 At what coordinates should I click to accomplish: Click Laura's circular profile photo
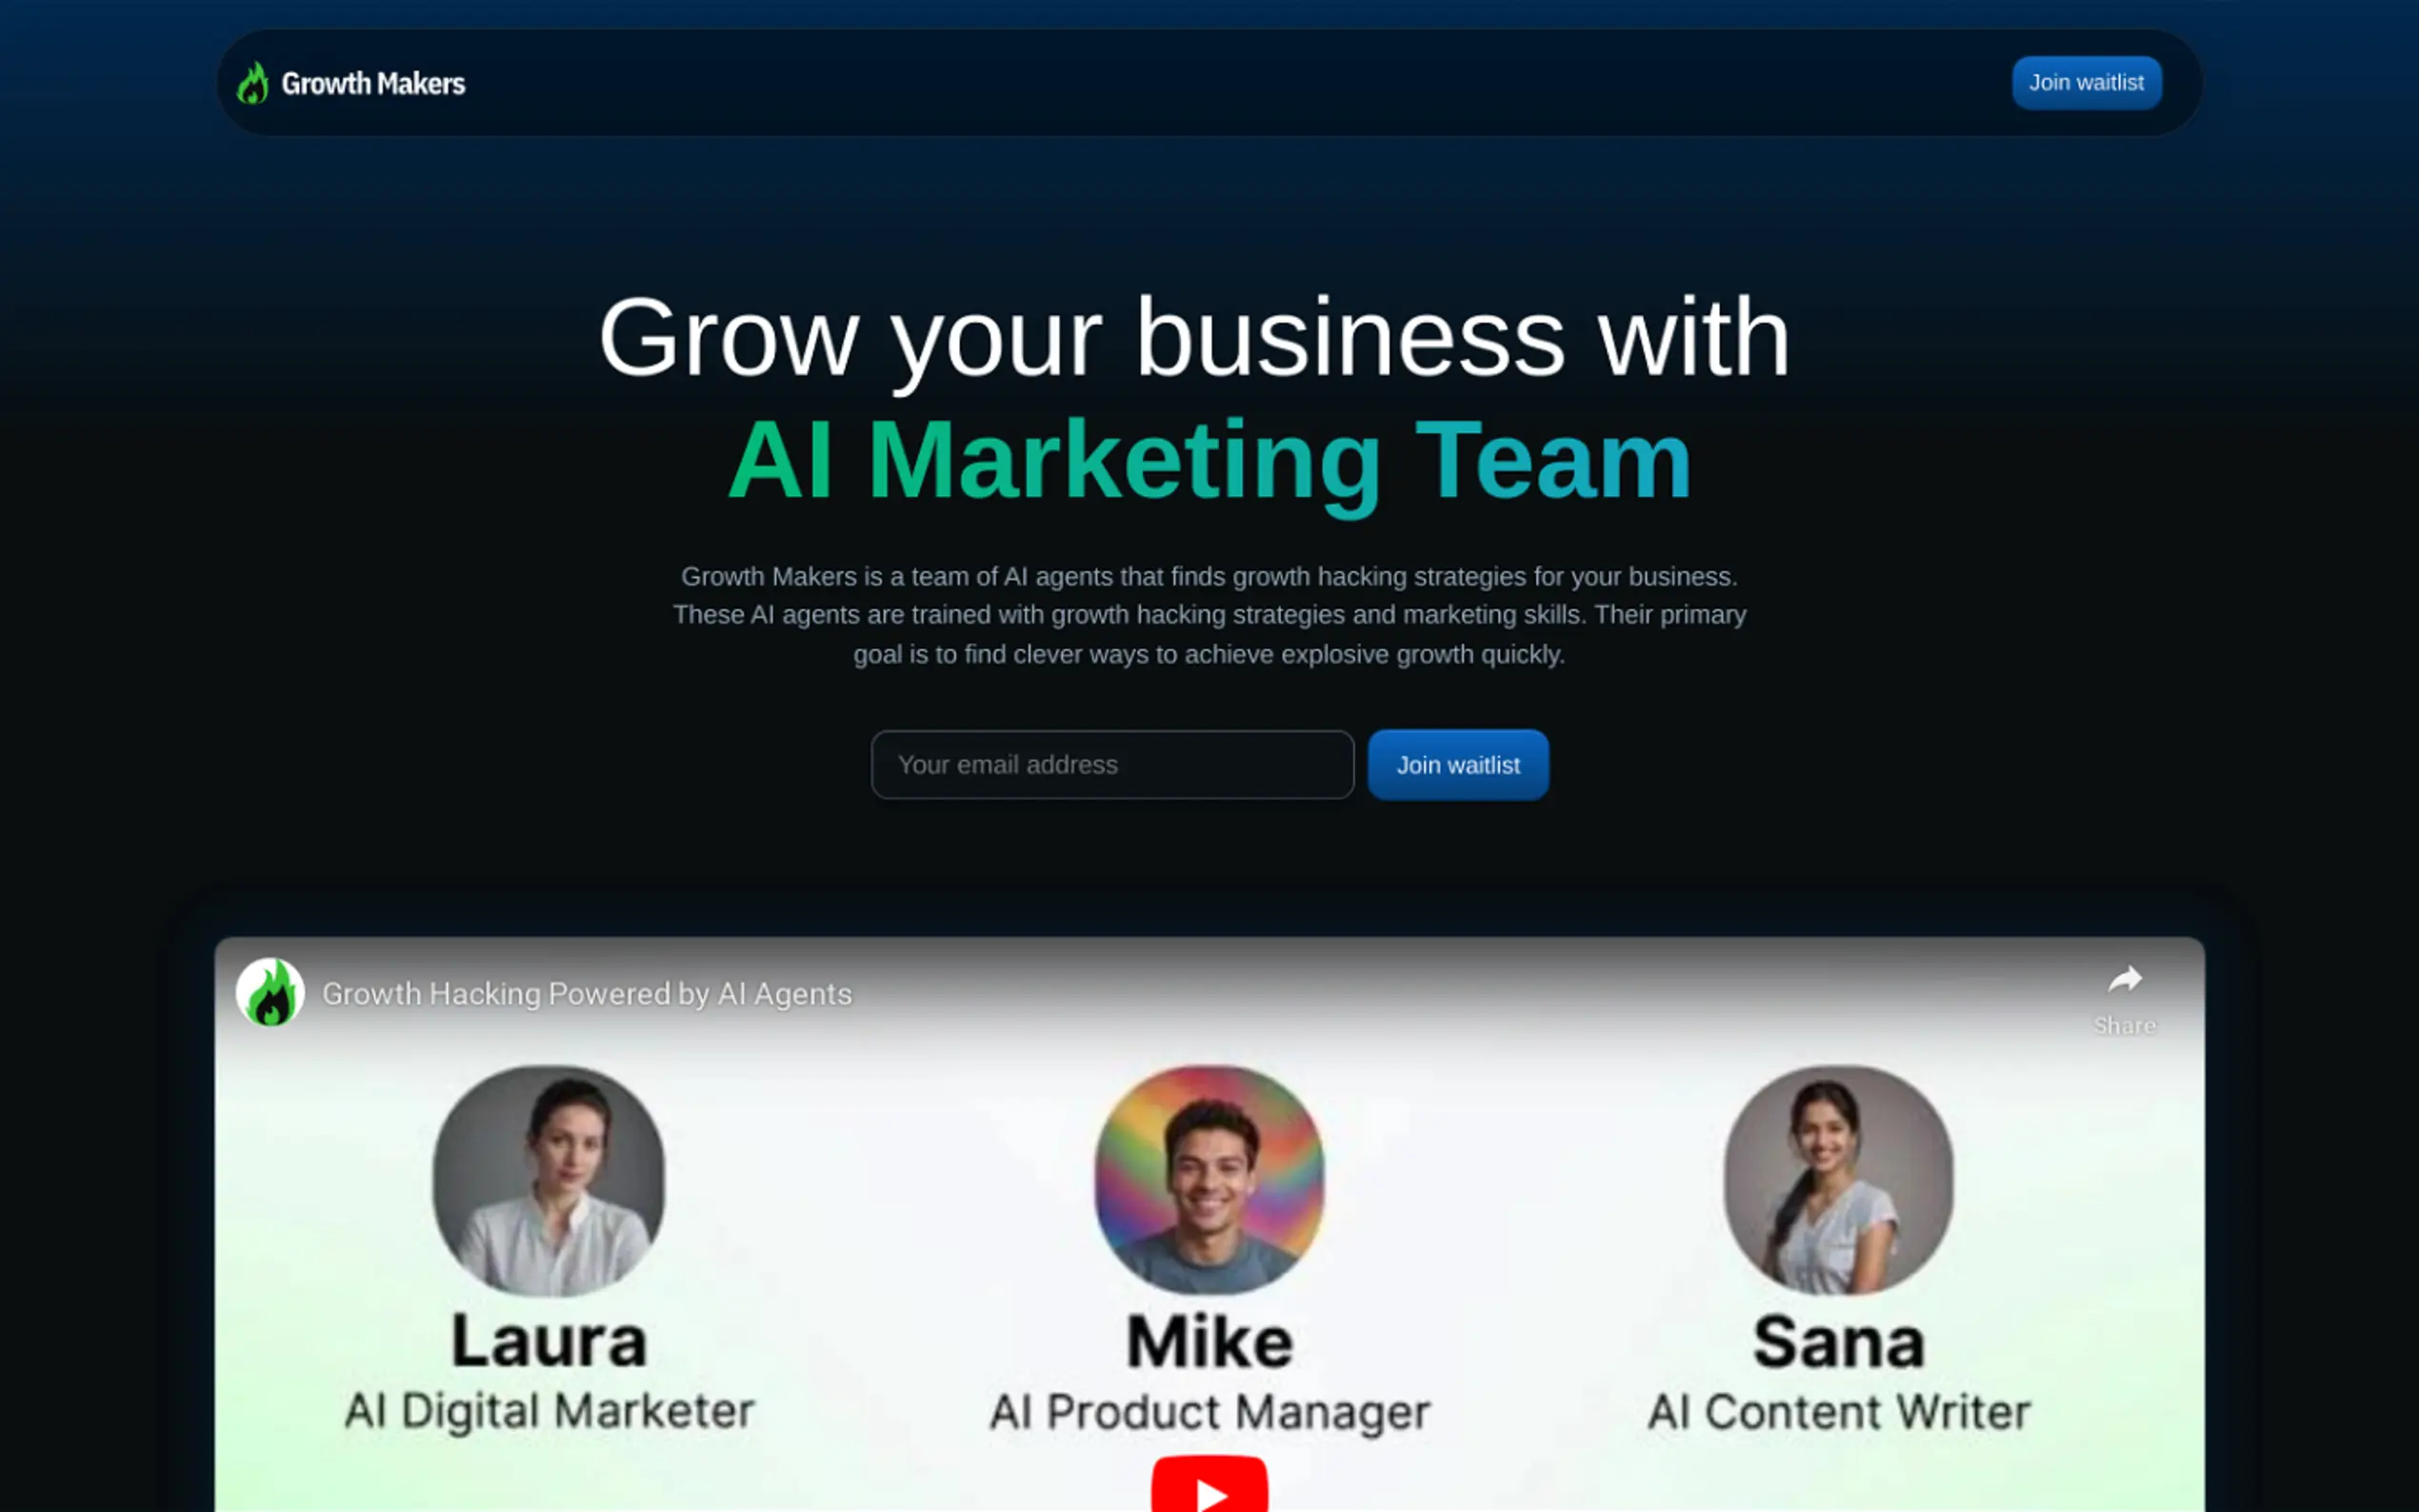pyautogui.click(x=549, y=1181)
